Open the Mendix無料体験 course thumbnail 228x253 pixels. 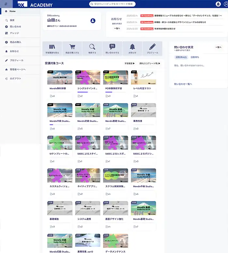click(60, 78)
